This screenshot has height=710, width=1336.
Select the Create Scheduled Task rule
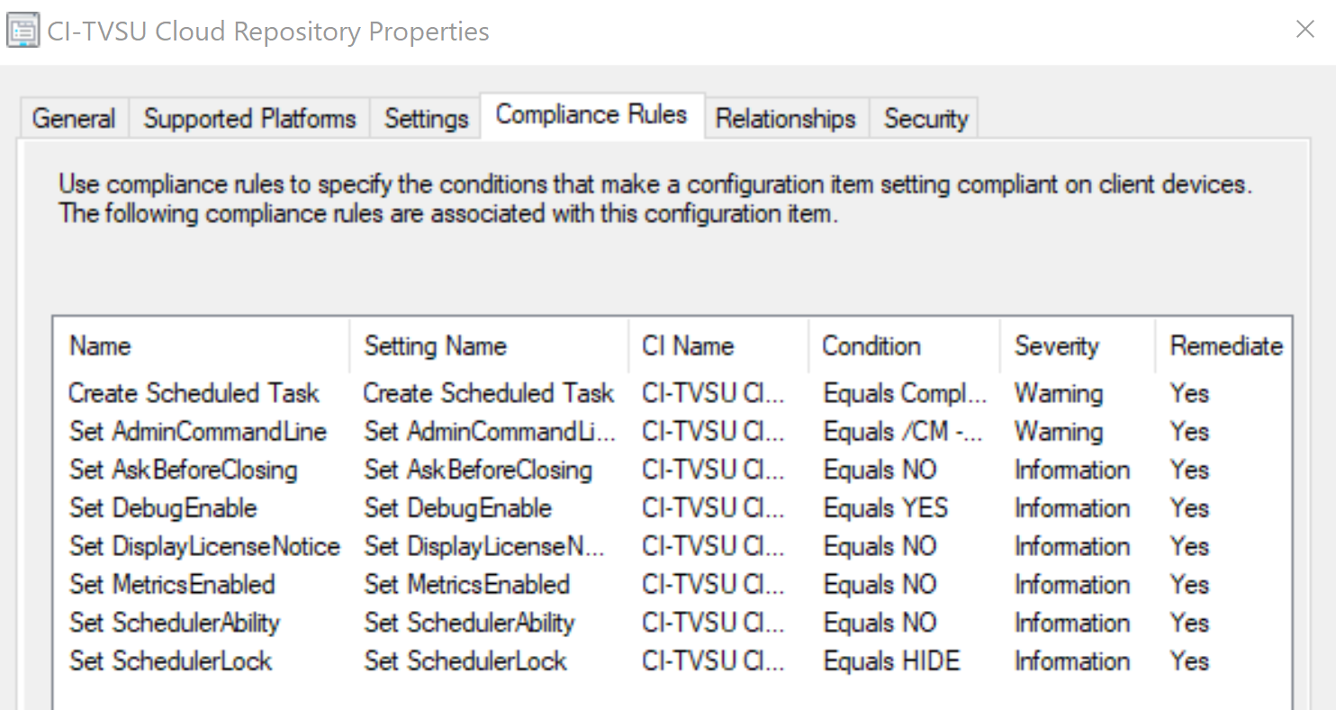[194, 393]
